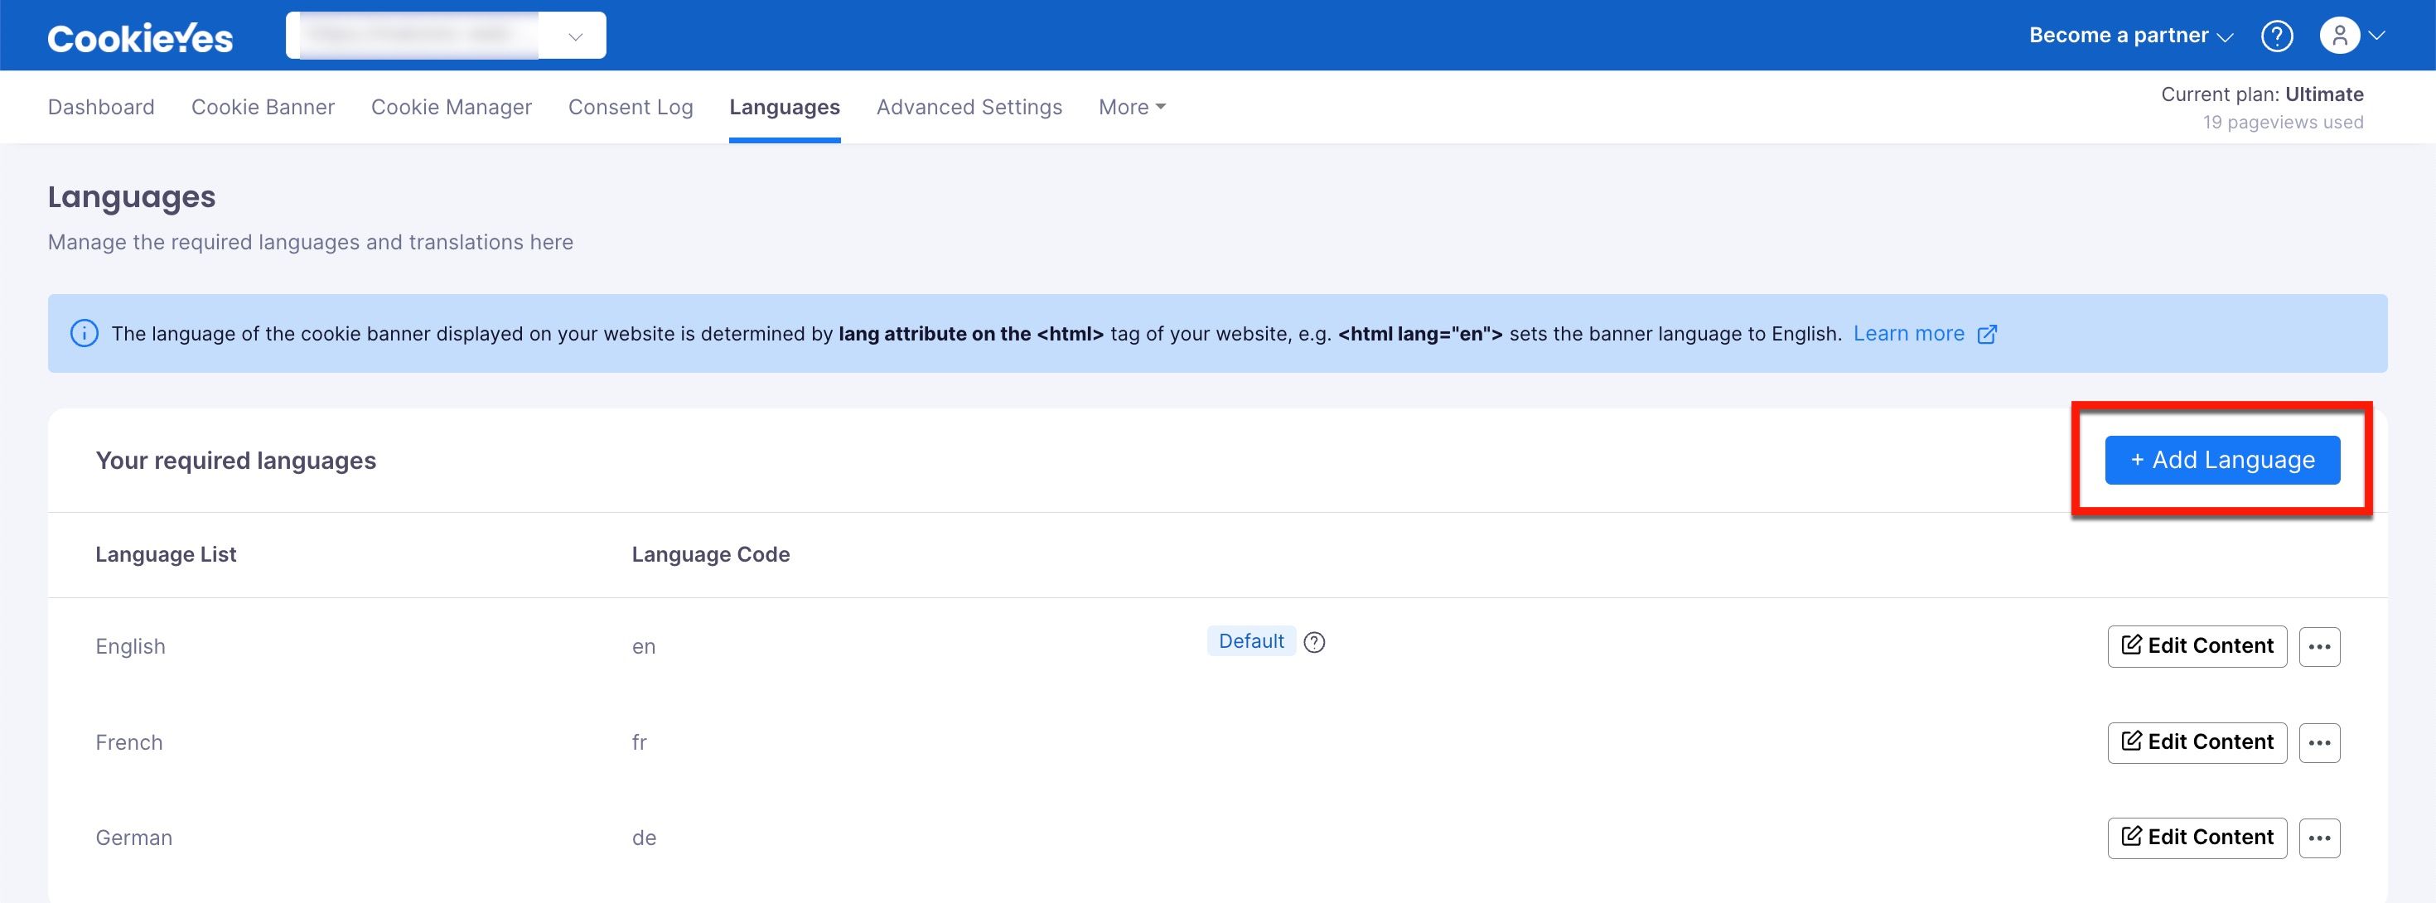Click the German language name
Image resolution: width=2436 pixels, height=903 pixels.
(x=133, y=838)
